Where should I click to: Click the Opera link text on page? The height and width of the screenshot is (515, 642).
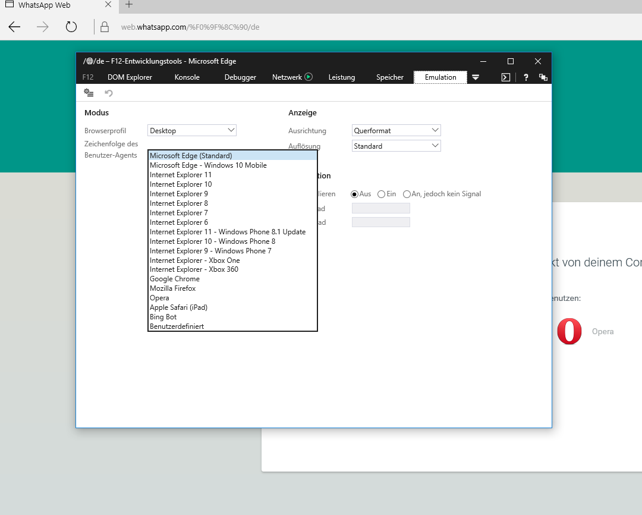[603, 331]
